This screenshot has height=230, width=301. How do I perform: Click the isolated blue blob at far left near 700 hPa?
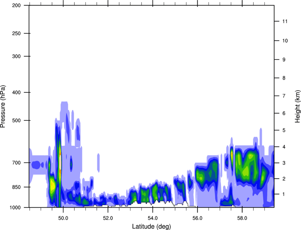click(36, 165)
